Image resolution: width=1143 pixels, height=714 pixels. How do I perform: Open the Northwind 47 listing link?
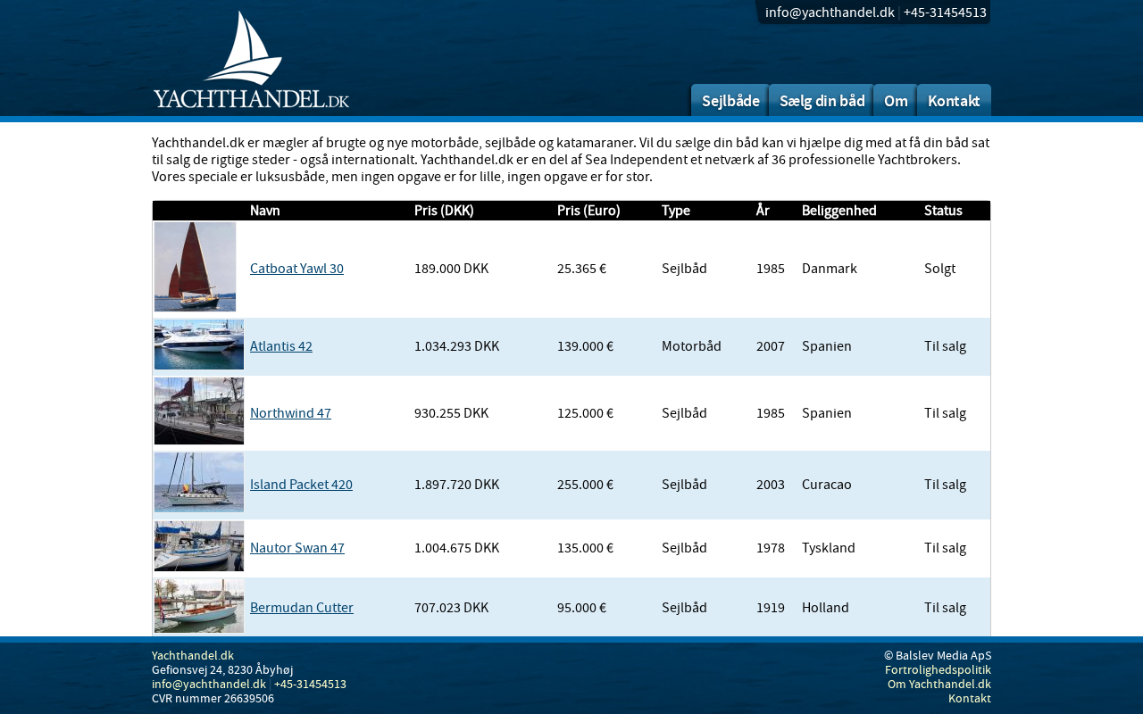point(290,413)
